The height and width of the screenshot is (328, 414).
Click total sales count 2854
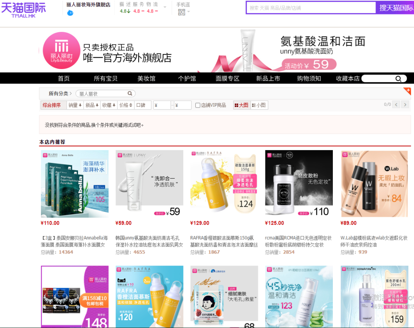click(x=289, y=252)
